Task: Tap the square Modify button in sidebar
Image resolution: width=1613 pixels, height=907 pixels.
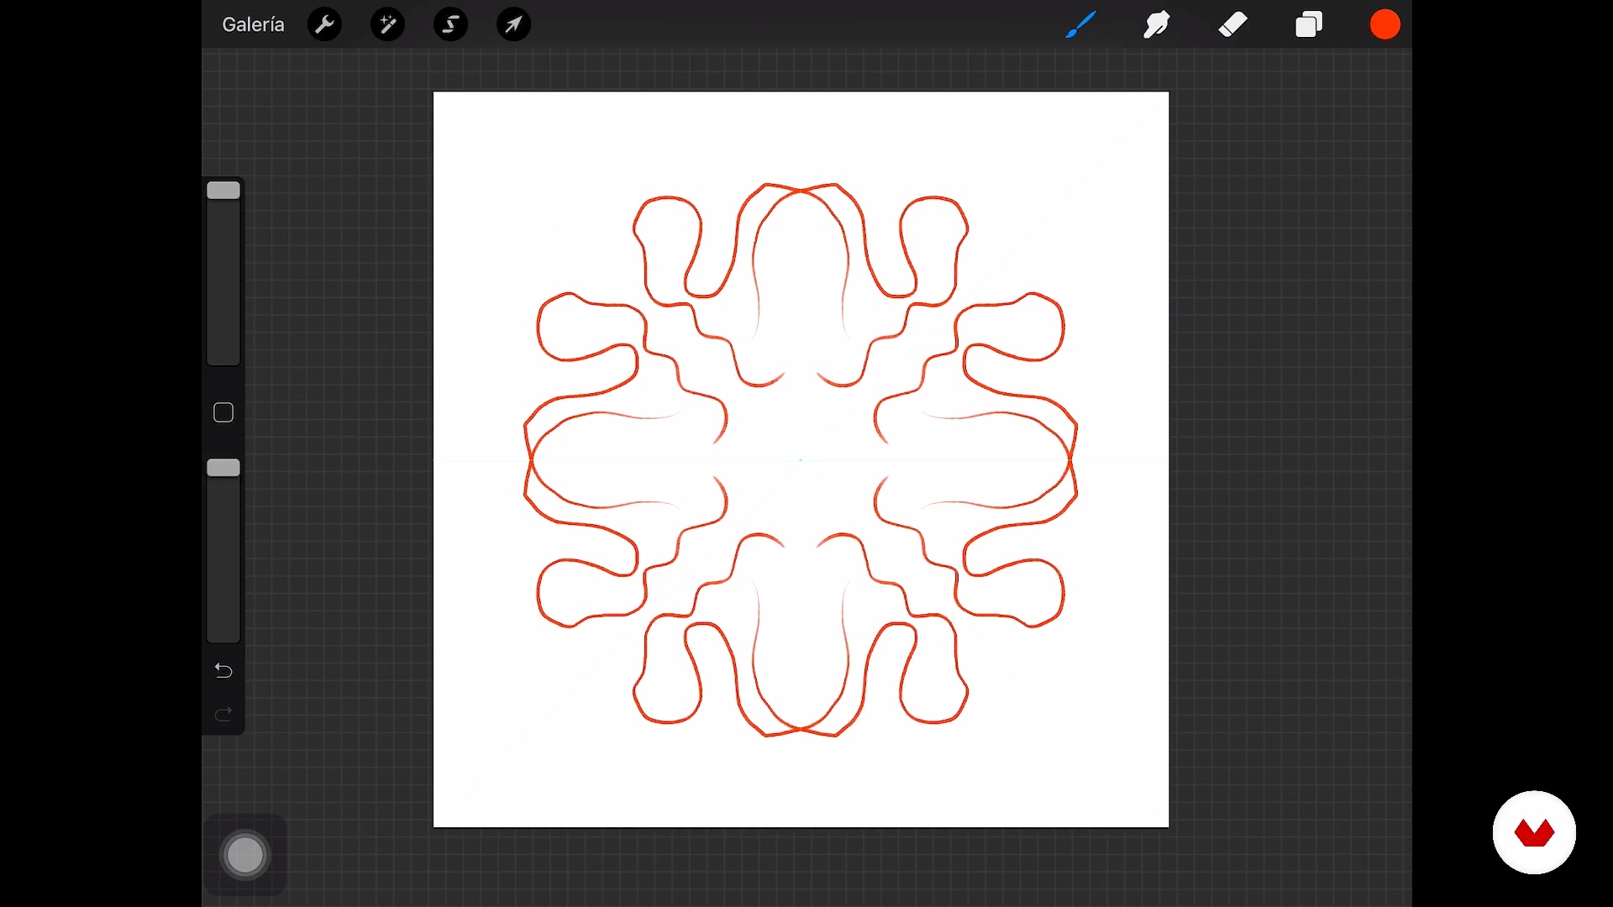Action: click(223, 412)
